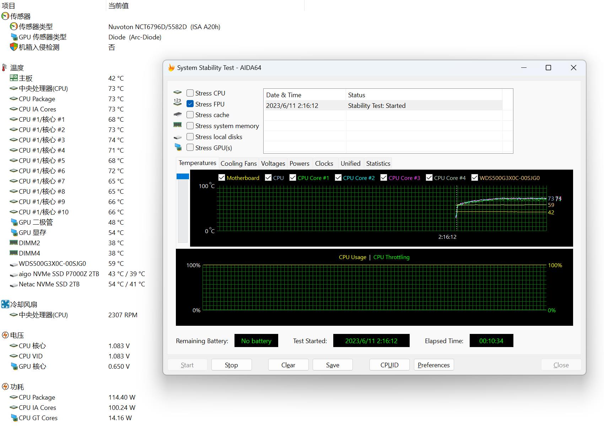Switch to the Cooling Fans tab
The height and width of the screenshot is (434, 604).
tap(238, 164)
